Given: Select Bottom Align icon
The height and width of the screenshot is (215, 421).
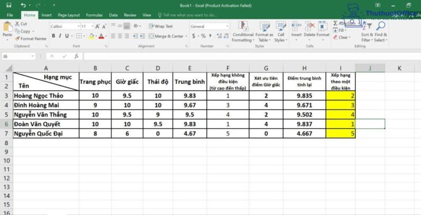Looking at the screenshot, I should [127, 26].
